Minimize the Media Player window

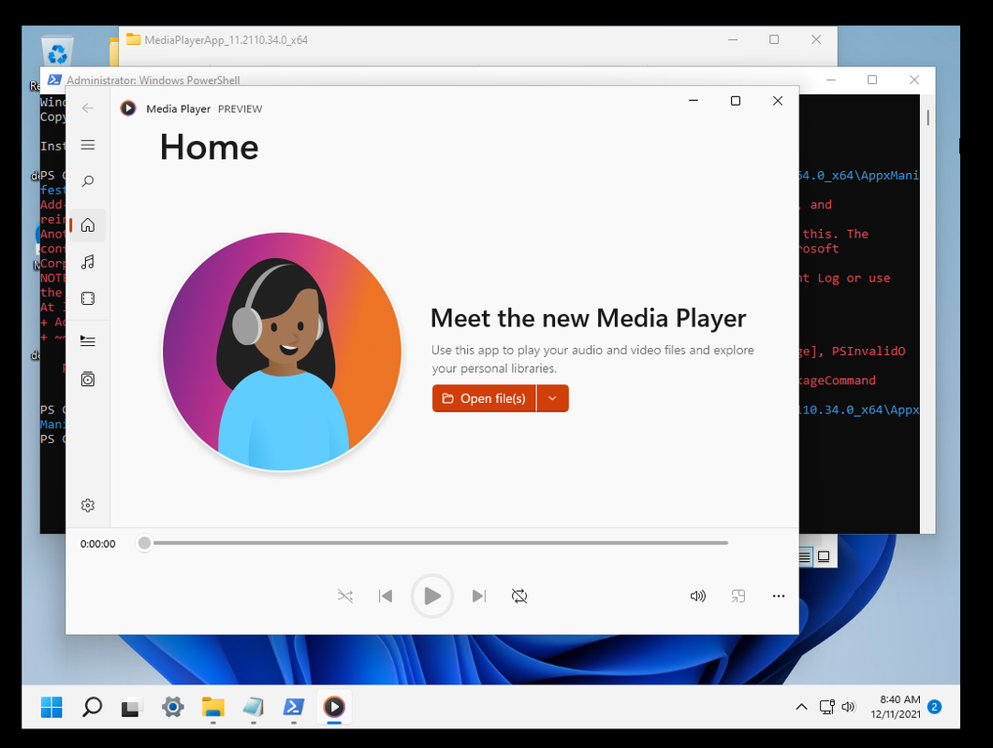694,101
